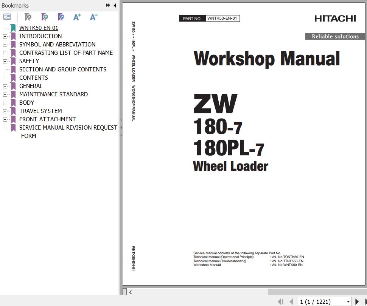
Task: Expand the GENERAL bookmark
Action: (x=5, y=86)
